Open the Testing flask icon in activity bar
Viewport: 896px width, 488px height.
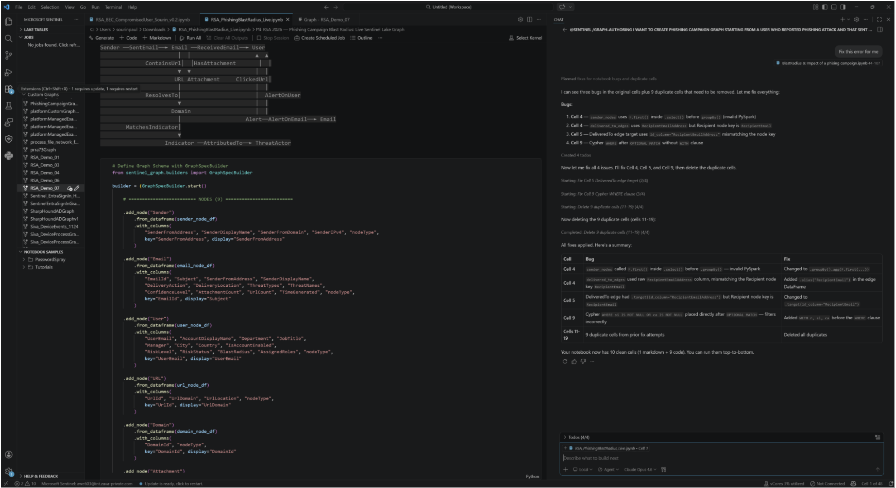[9, 106]
